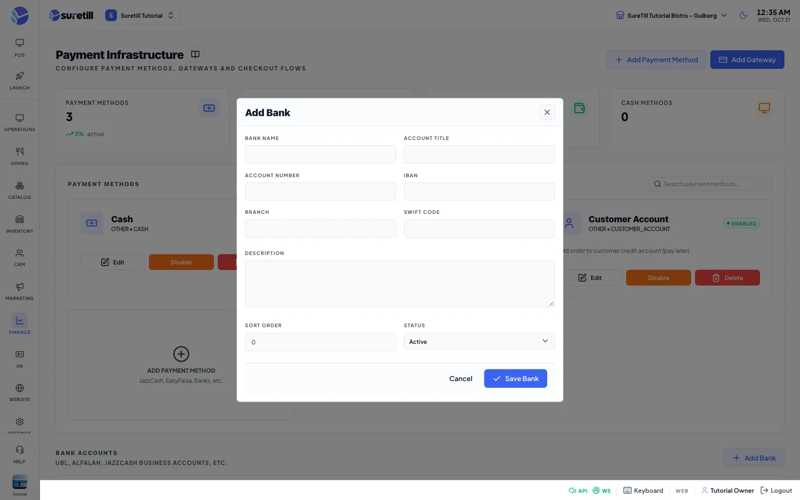Click the Add Gateway button
The width and height of the screenshot is (800, 500).
point(747,59)
